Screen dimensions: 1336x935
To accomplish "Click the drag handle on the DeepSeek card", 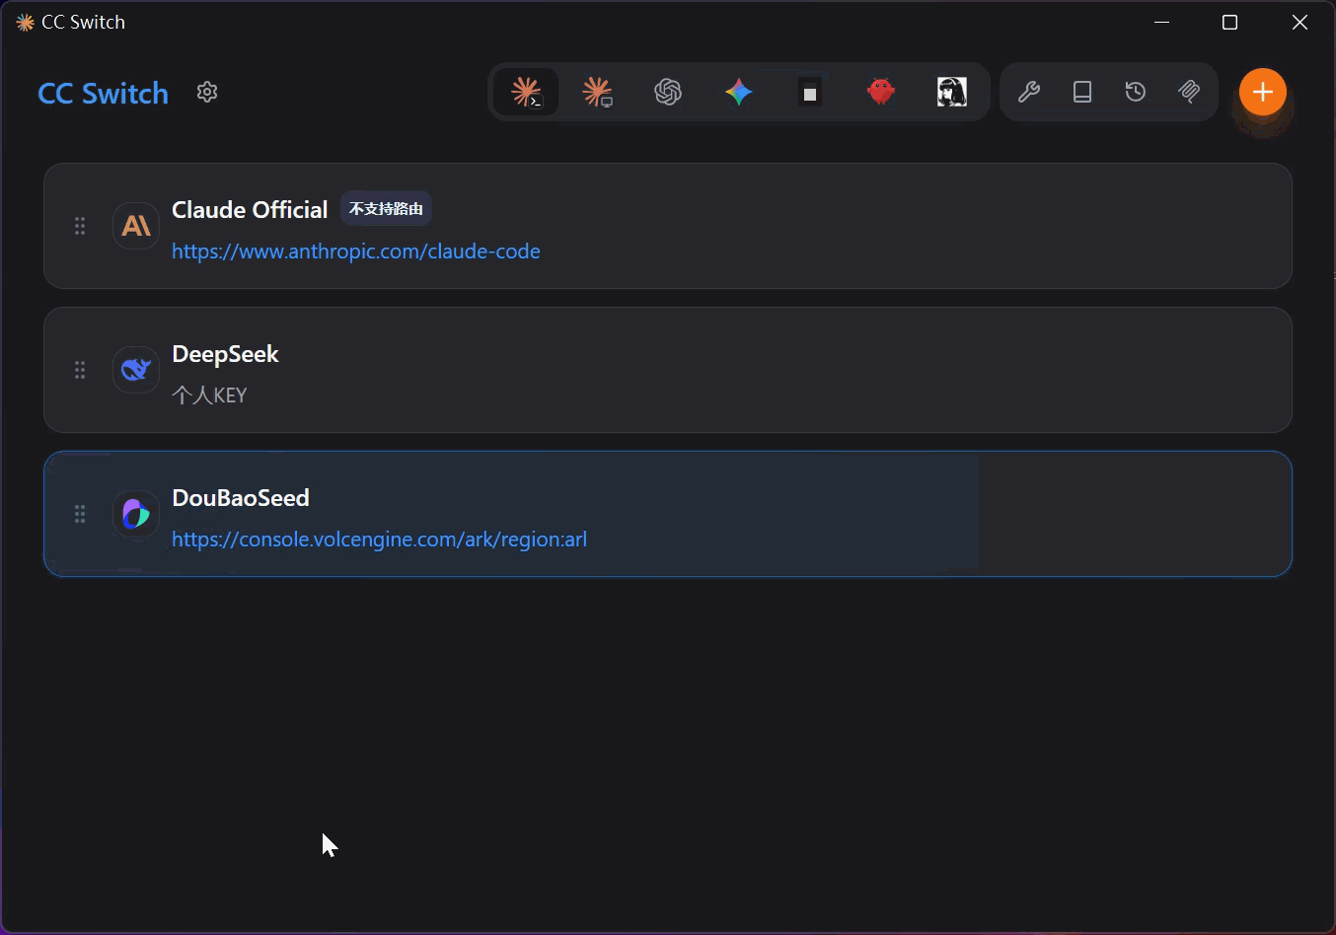I will pos(80,370).
